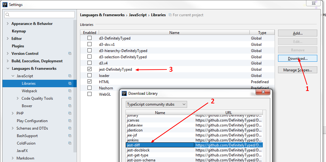Click project-scope icon next to Play Configuration
This screenshot has width=326, height=162.
70,121
